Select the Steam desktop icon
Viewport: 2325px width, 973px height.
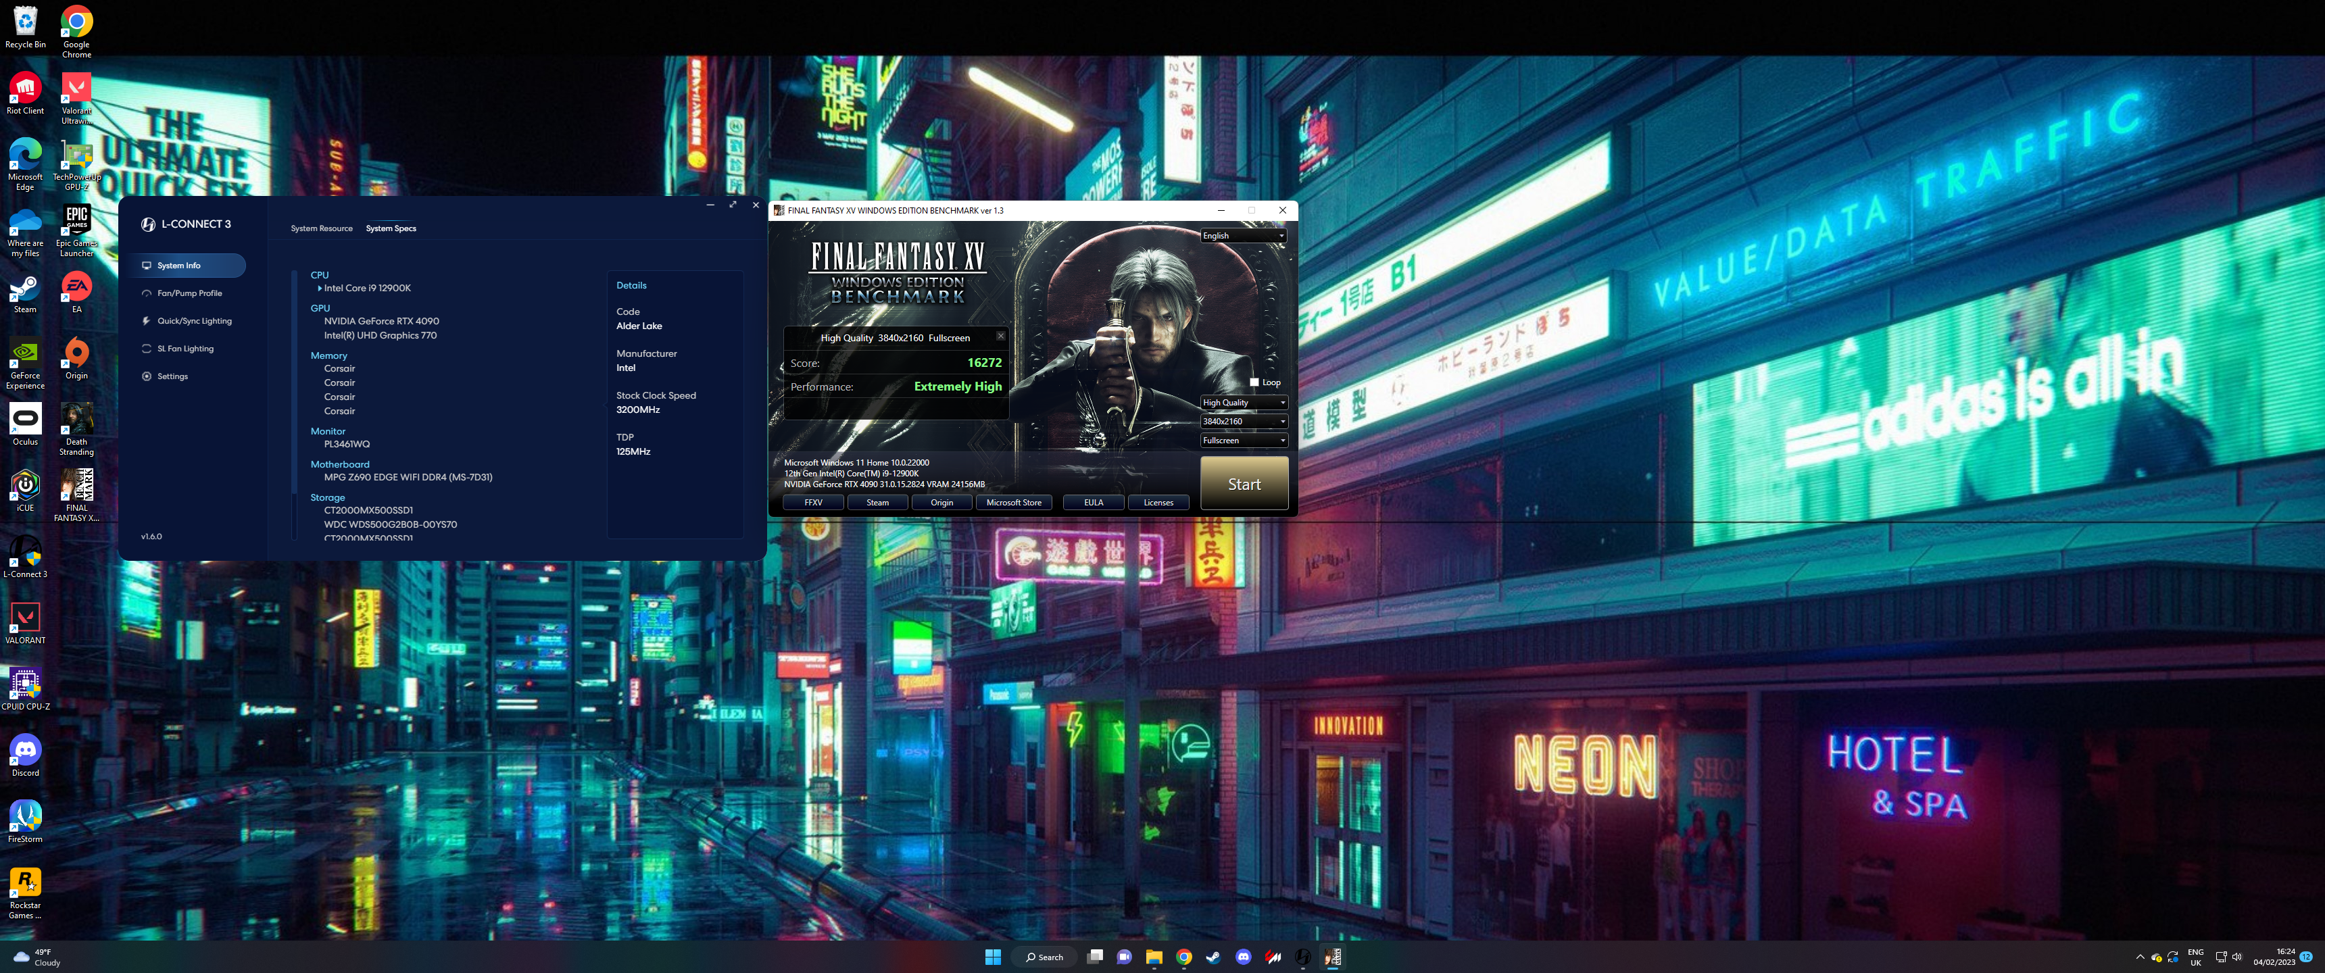point(25,293)
